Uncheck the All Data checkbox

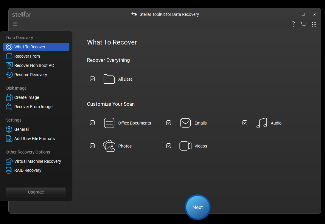92,79
